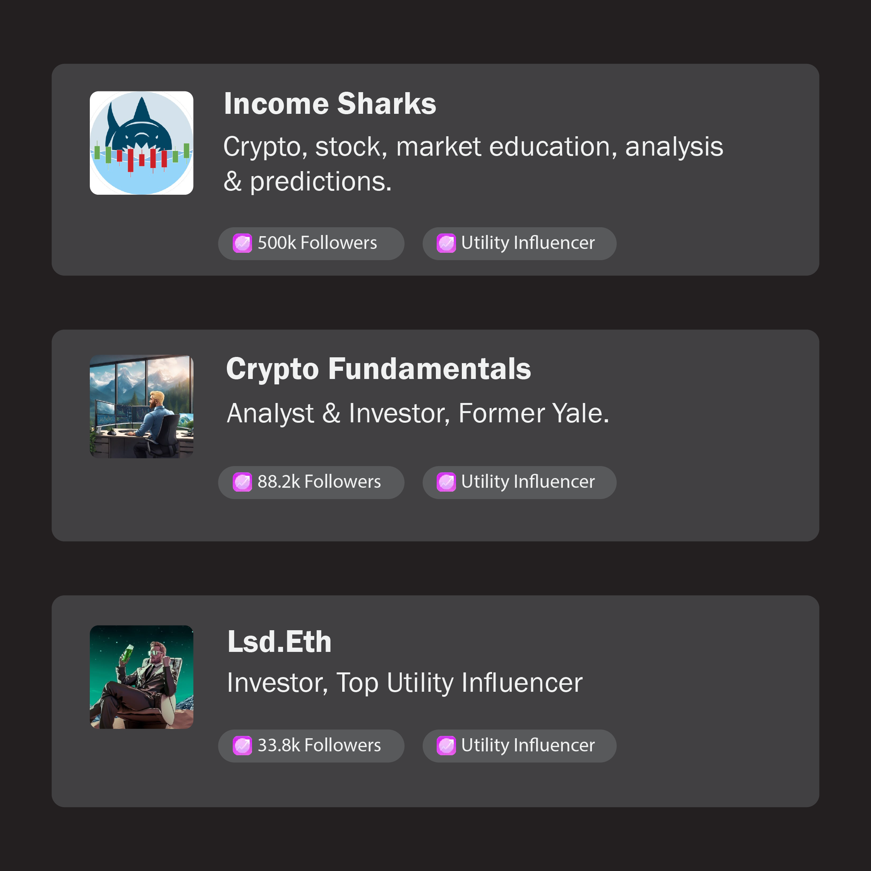
Task: Click Utility Influencer label in the Lsd.Eth card
Action: coord(528,745)
